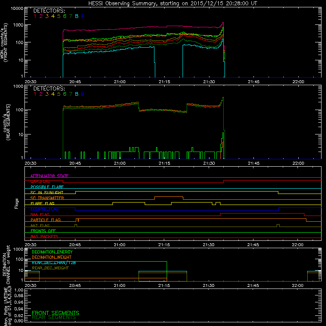
Task: Select pink detector 2 in front segments legend
Action: [41, 16]
